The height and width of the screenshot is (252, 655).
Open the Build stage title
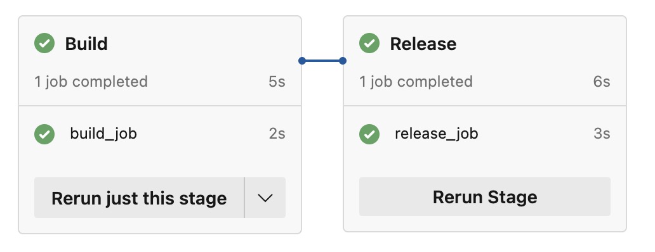86,44
